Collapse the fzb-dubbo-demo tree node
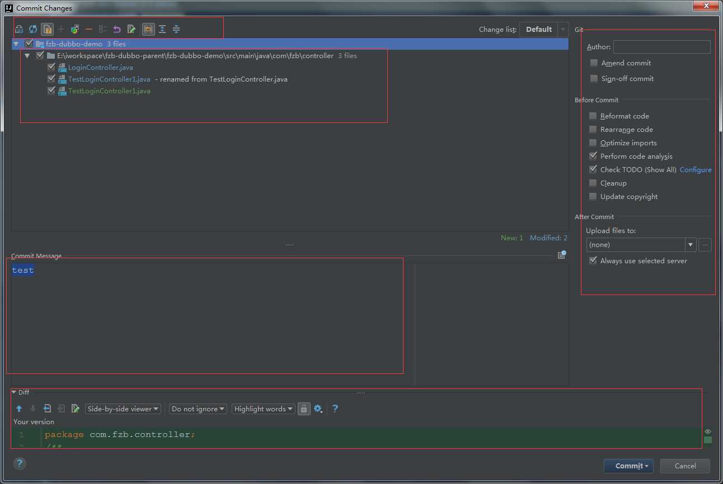 (16, 44)
